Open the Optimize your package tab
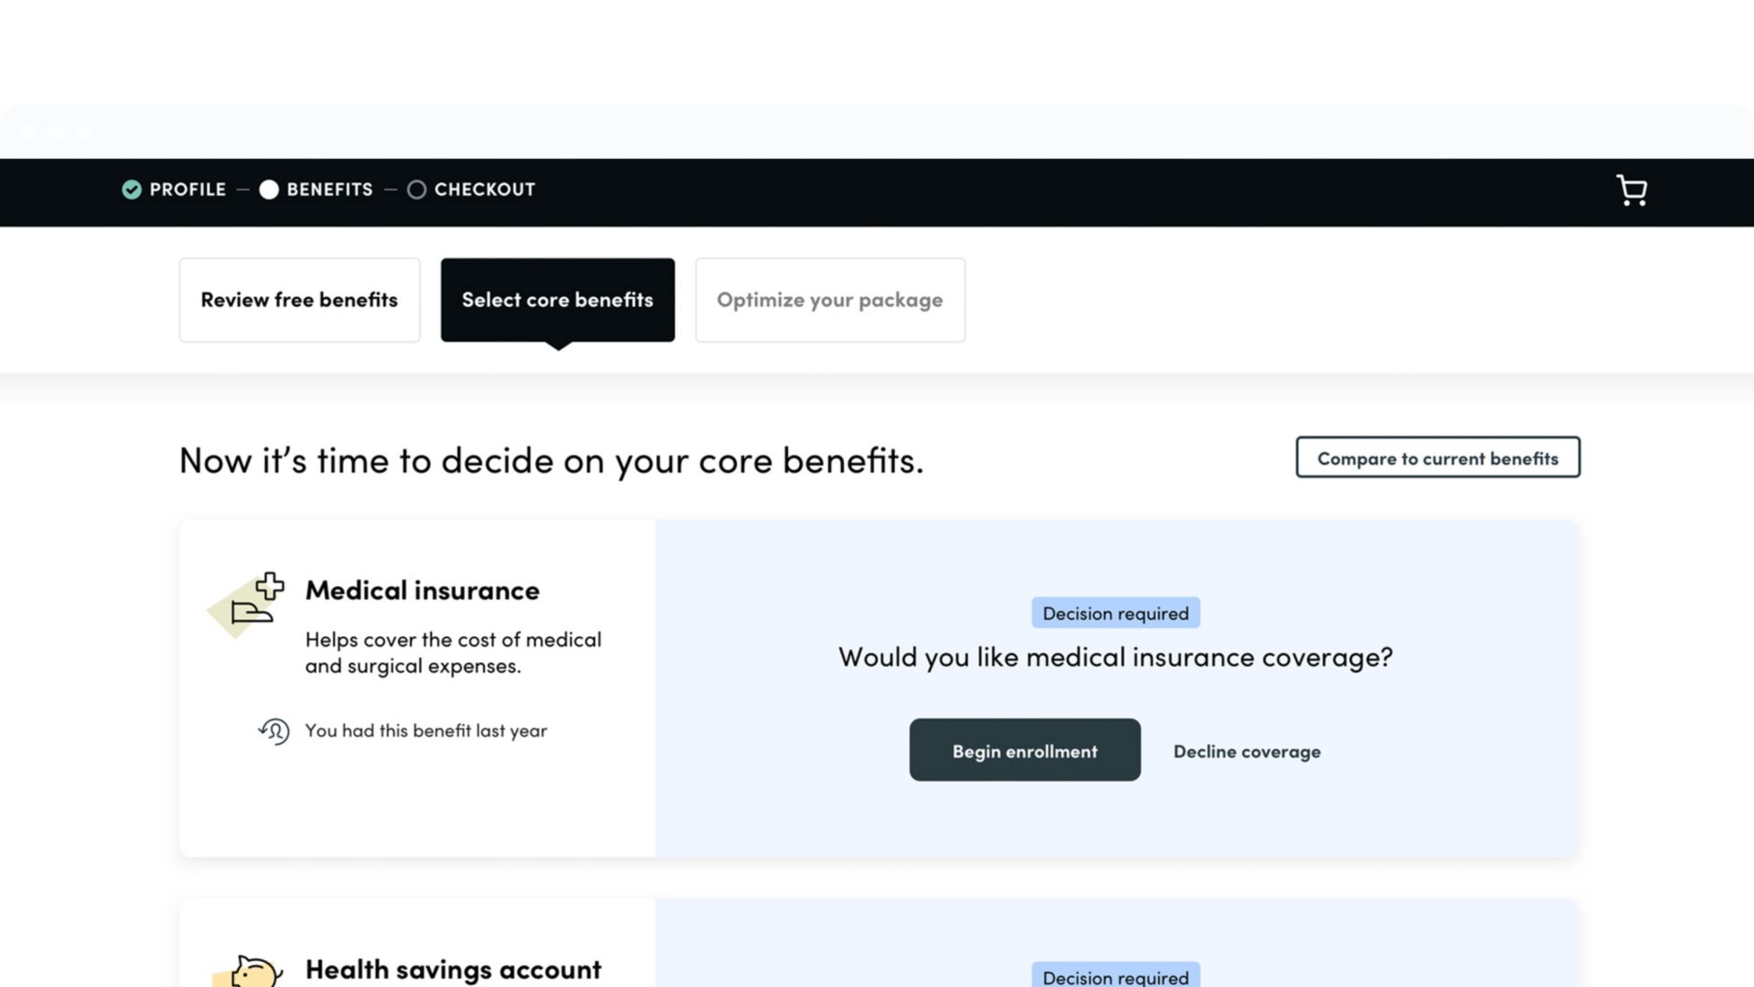 click(829, 300)
